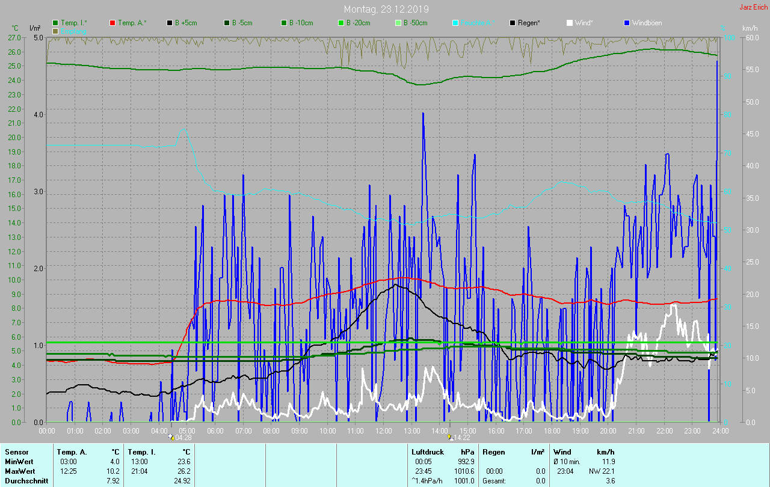Image resolution: width=770 pixels, height=487 pixels.
Task: Click the green Temp. I.* legend swatch
Action: [x=56, y=23]
